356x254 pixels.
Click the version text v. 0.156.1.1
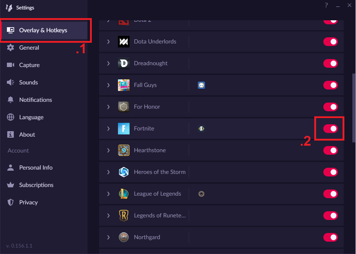click(19, 246)
